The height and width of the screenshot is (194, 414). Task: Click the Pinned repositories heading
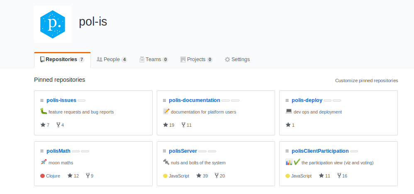(x=60, y=80)
